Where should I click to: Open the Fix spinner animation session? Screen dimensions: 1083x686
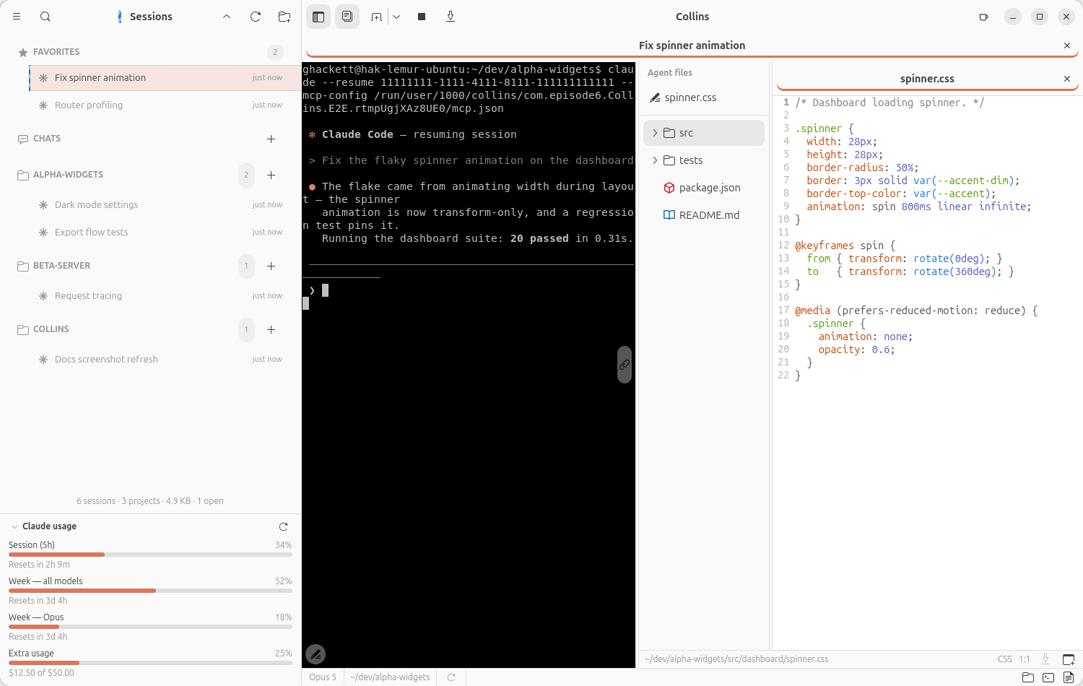tap(165, 78)
